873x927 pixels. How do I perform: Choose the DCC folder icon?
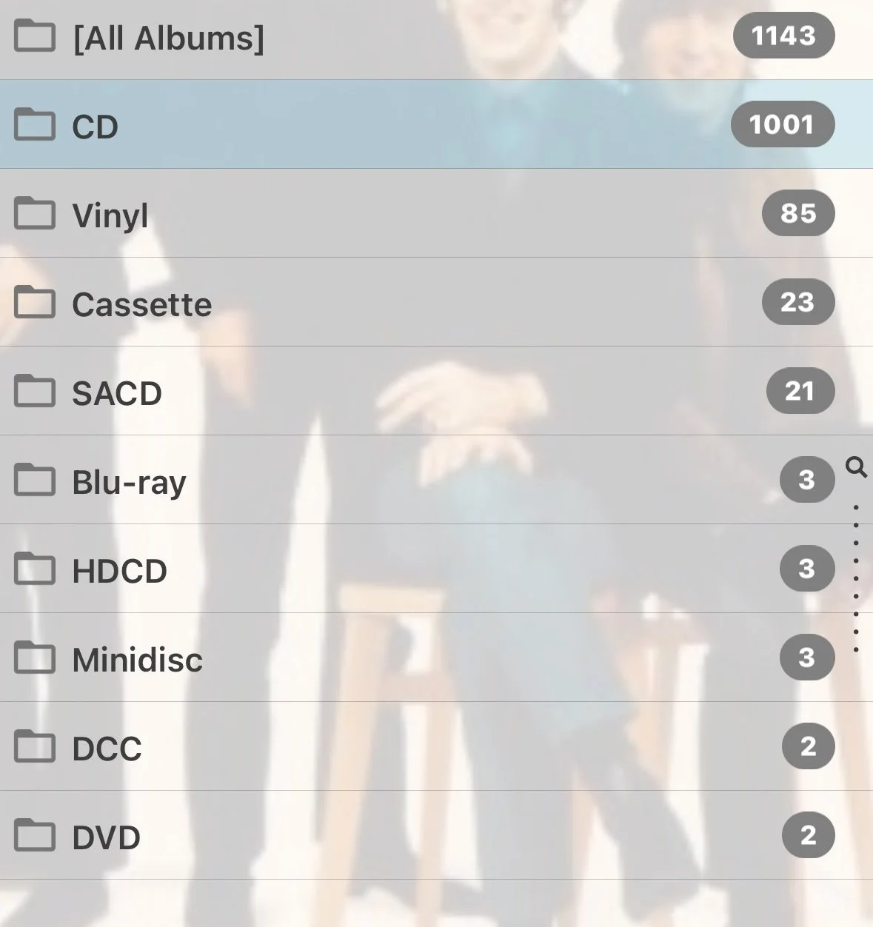[35, 746]
